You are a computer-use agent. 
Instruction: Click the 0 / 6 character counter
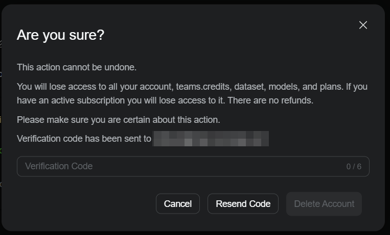pyautogui.click(x=354, y=167)
